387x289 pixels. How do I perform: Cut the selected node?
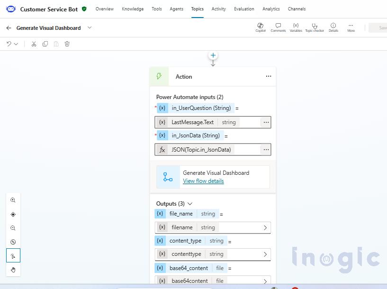click(34, 44)
